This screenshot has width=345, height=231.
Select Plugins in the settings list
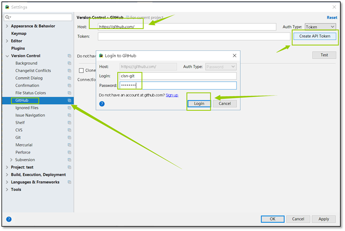click(18, 48)
